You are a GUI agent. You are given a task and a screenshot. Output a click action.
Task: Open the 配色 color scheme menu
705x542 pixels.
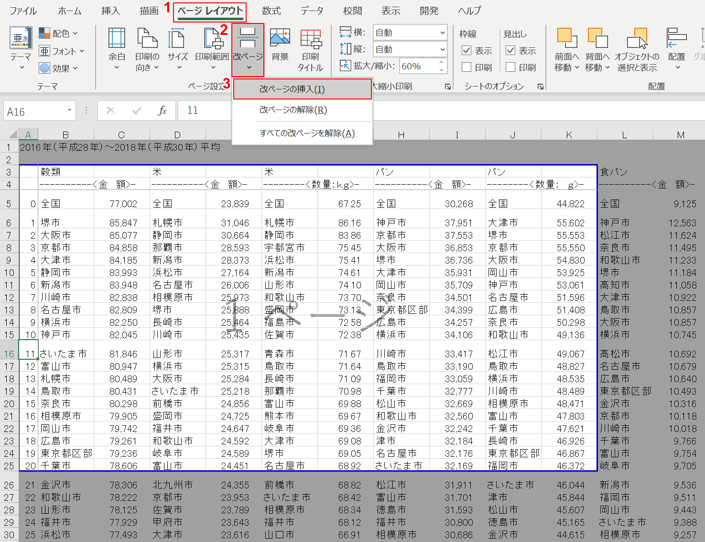click(x=58, y=33)
